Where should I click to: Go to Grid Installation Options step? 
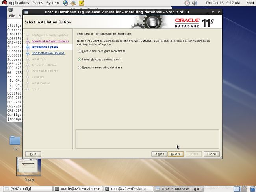tap(48, 53)
